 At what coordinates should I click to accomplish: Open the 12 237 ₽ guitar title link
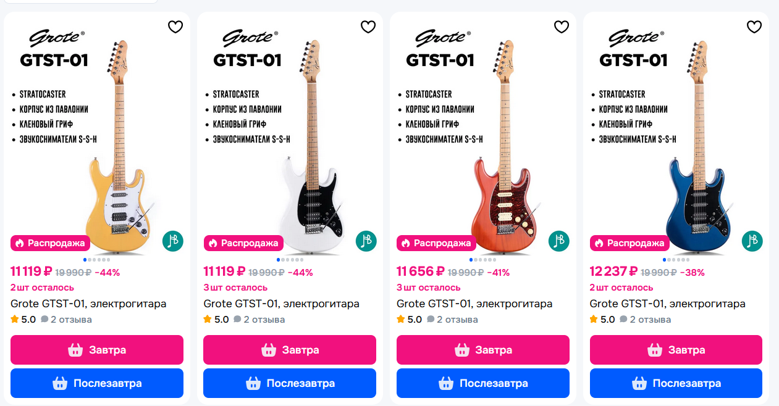tap(667, 304)
